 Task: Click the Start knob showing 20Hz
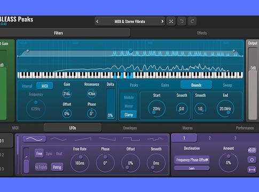(x=156, y=109)
